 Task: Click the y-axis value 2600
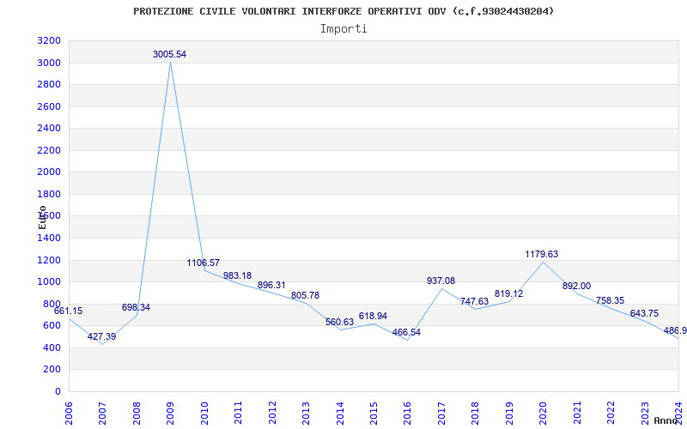50,106
